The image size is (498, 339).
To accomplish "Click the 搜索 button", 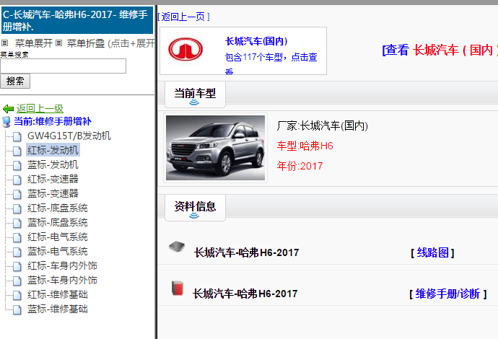I will click(x=15, y=82).
